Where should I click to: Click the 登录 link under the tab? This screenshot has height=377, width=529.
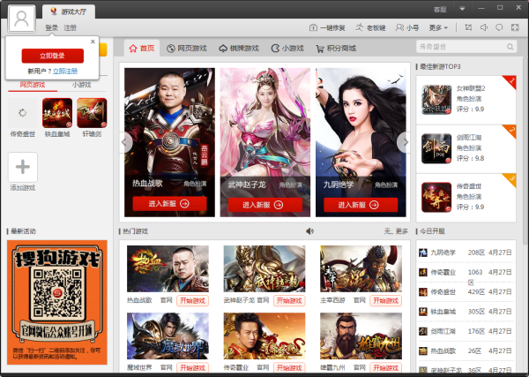click(x=52, y=27)
